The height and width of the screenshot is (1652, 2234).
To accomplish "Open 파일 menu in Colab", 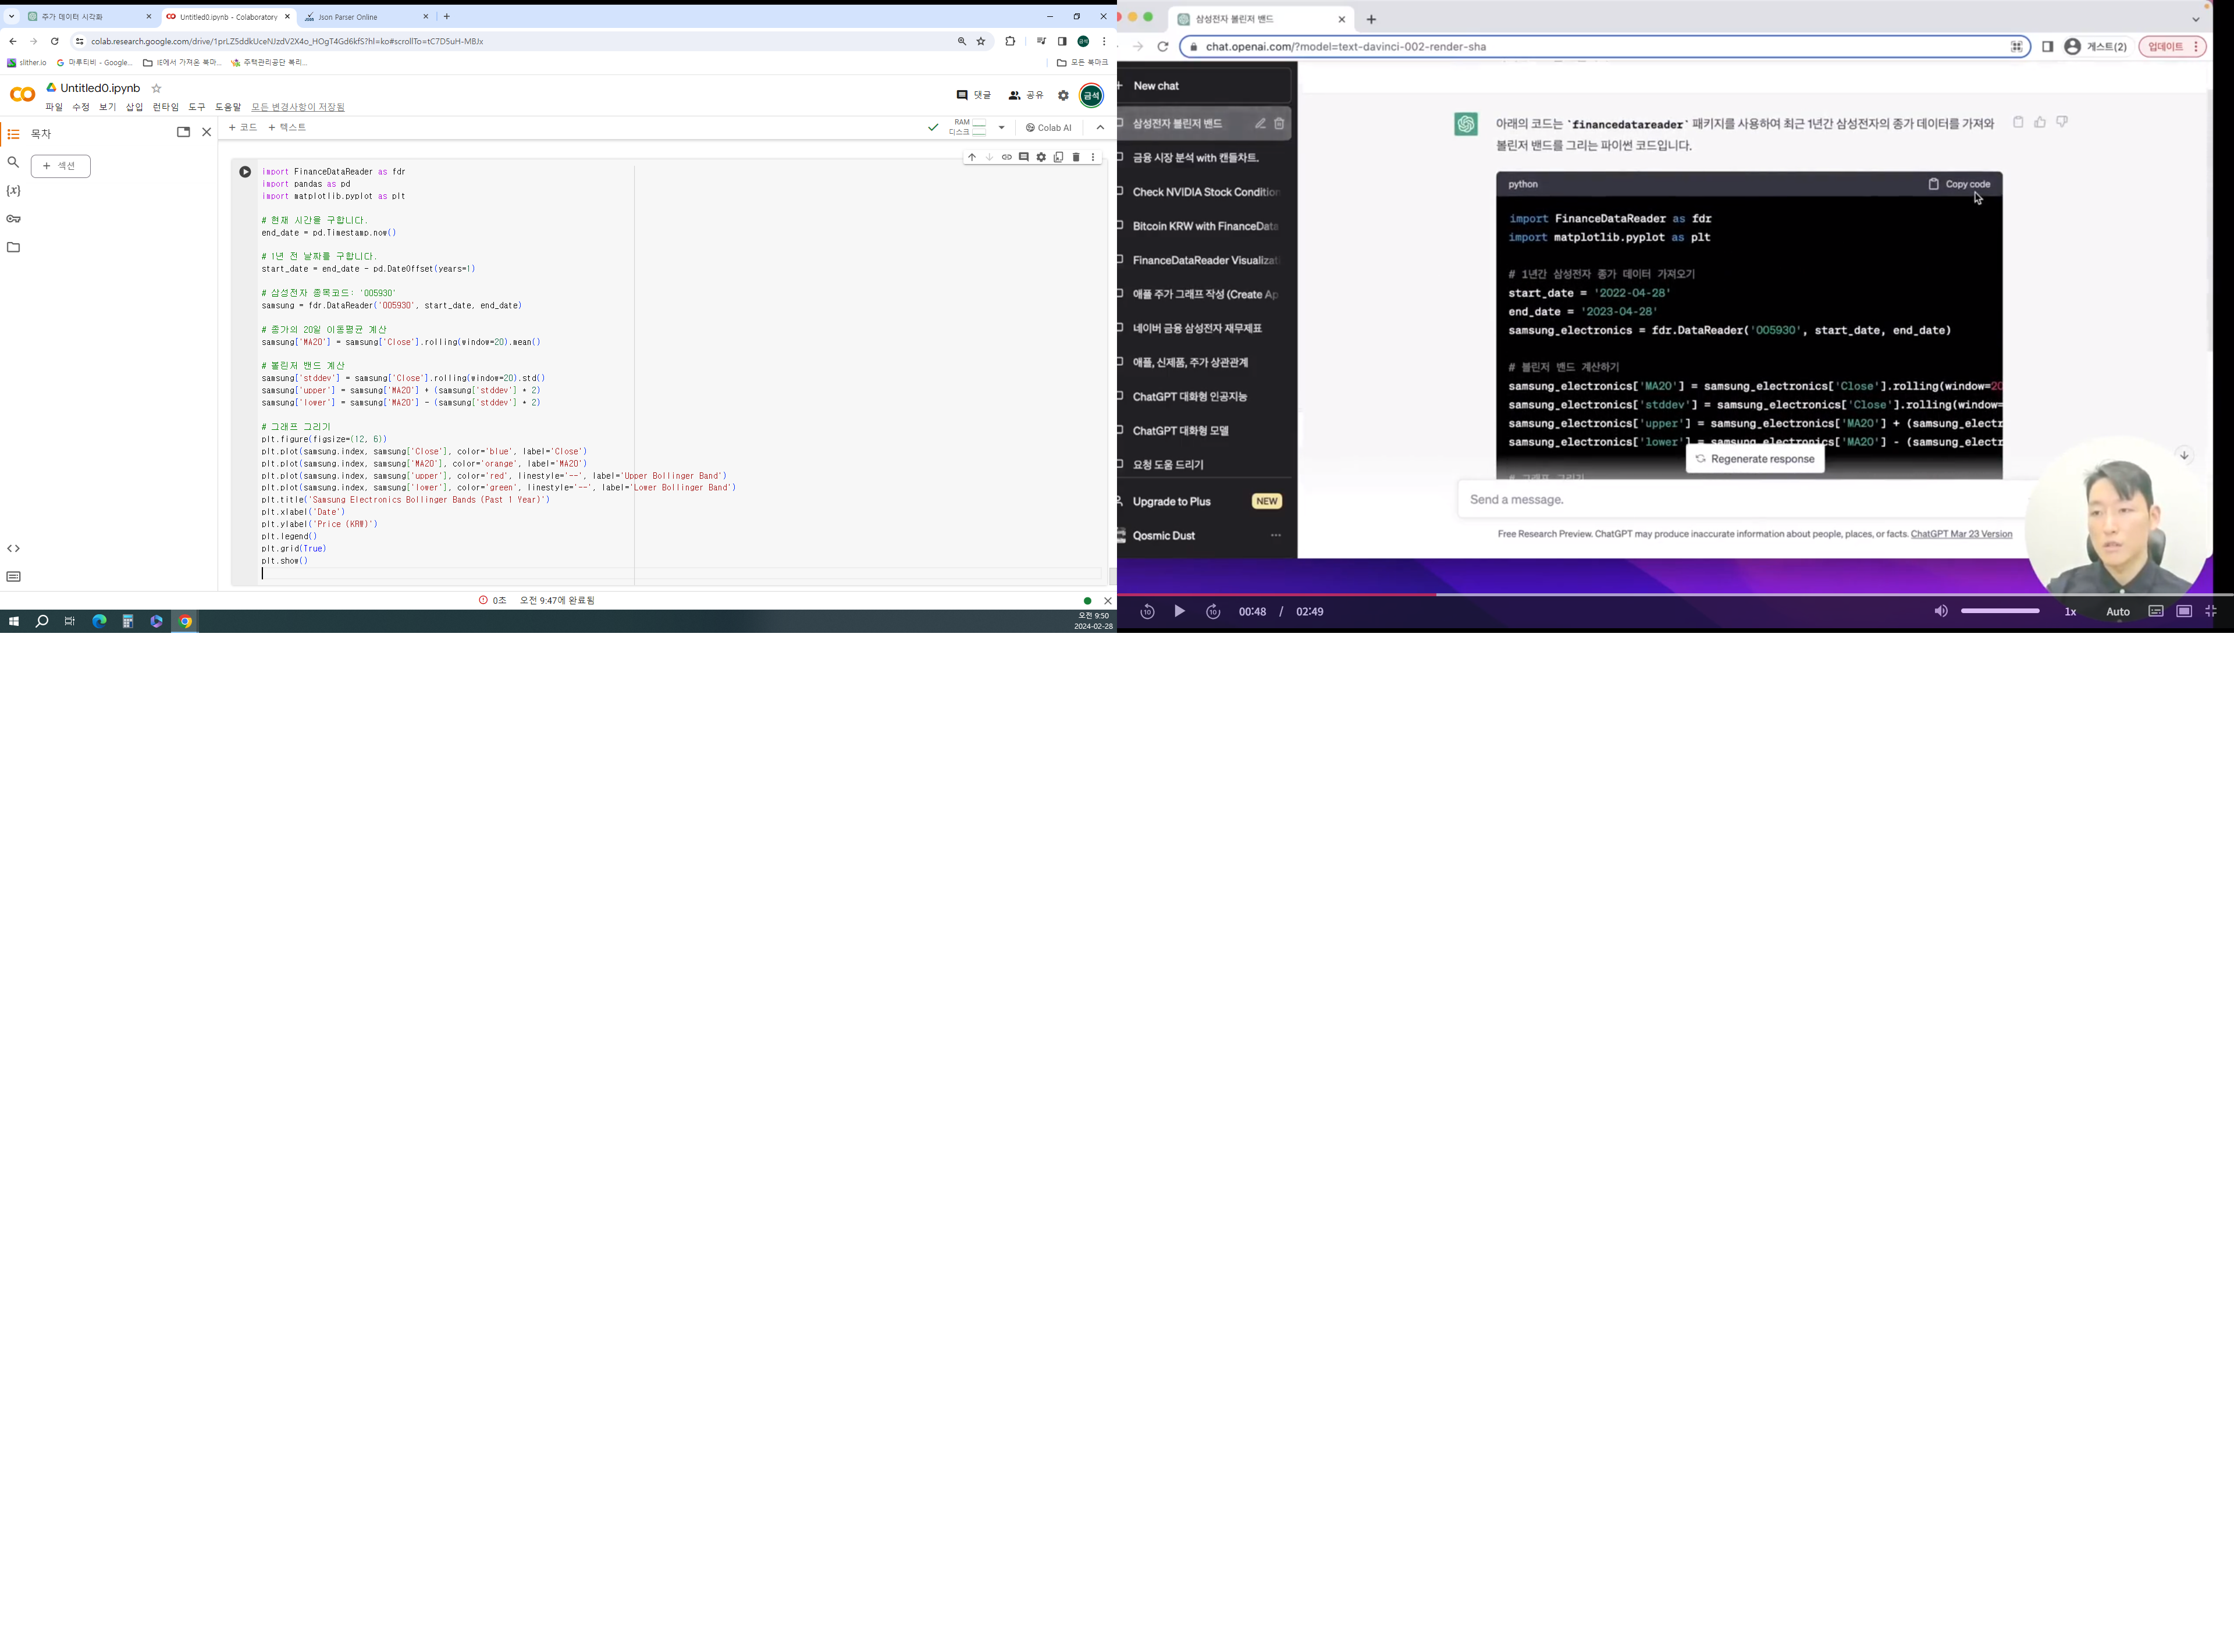I will pyautogui.click(x=54, y=107).
